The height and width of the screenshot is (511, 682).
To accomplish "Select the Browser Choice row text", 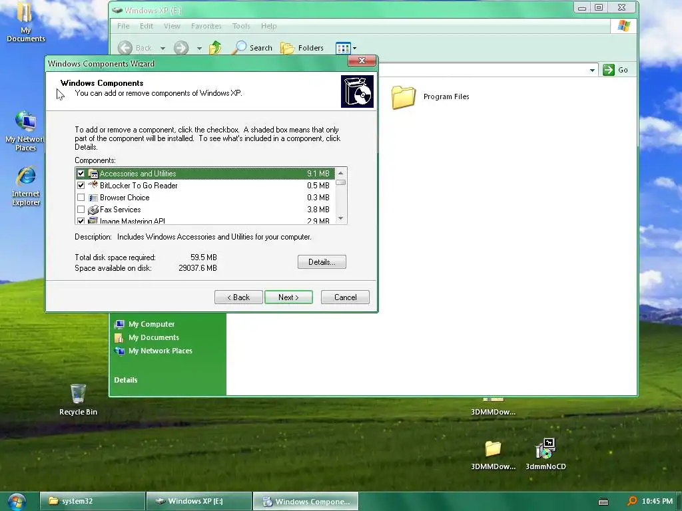I will point(125,197).
